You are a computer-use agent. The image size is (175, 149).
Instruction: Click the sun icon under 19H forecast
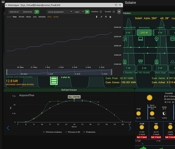170,127
